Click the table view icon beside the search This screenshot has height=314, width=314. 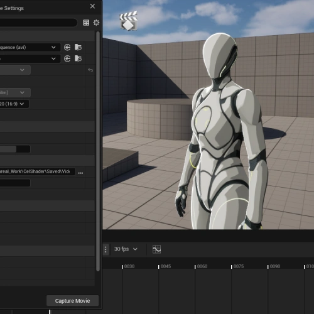point(86,23)
